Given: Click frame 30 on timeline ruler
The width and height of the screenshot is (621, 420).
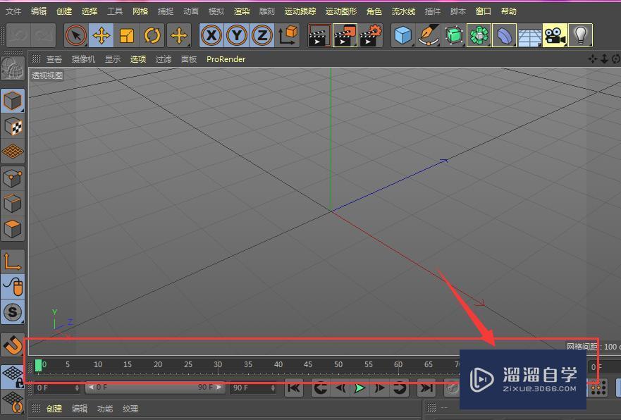Looking at the screenshot, I should [x=218, y=364].
